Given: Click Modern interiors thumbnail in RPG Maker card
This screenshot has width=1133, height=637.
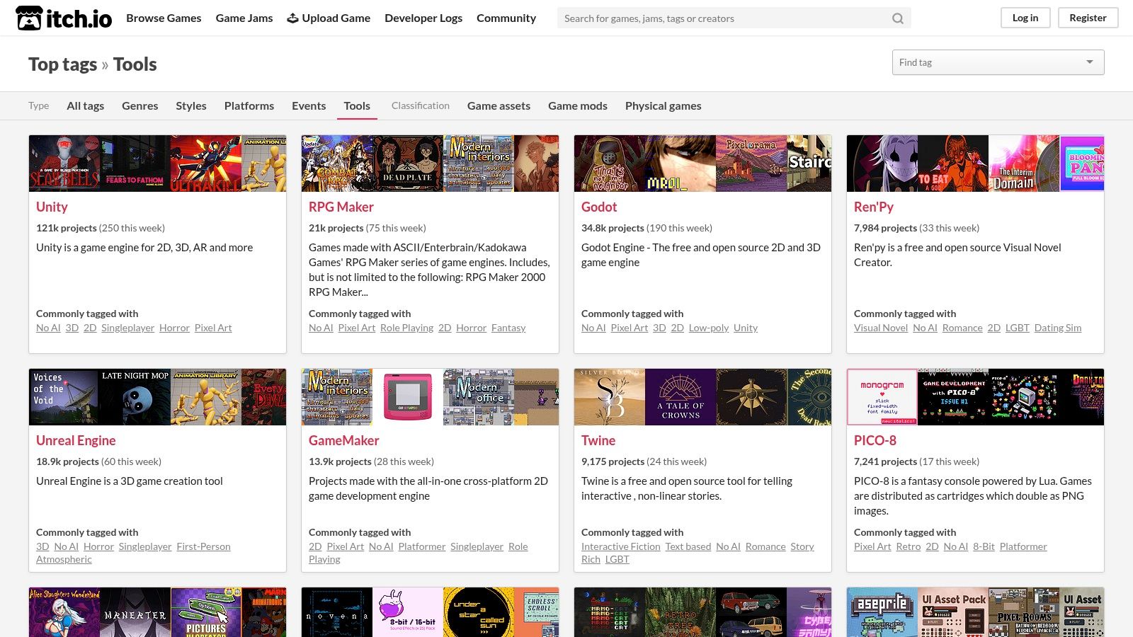Looking at the screenshot, I should pos(479,163).
